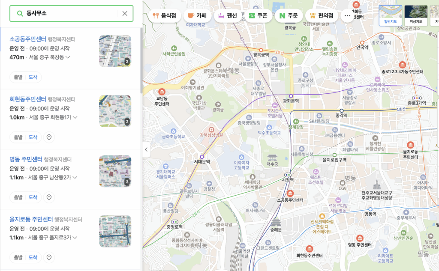The height and width of the screenshot is (271, 439).
Task: Click the search magnifier icon
Action: 20,13
